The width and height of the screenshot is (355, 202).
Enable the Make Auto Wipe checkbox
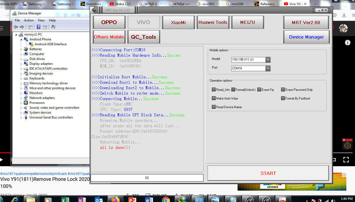(214, 98)
